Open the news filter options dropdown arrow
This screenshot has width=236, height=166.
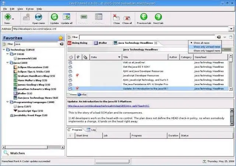point(225,37)
